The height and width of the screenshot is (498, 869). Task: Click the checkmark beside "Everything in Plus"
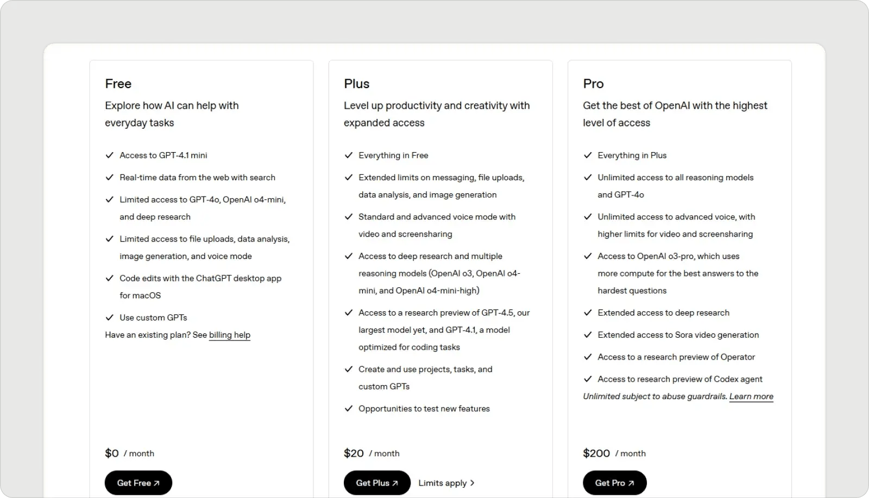pyautogui.click(x=588, y=155)
